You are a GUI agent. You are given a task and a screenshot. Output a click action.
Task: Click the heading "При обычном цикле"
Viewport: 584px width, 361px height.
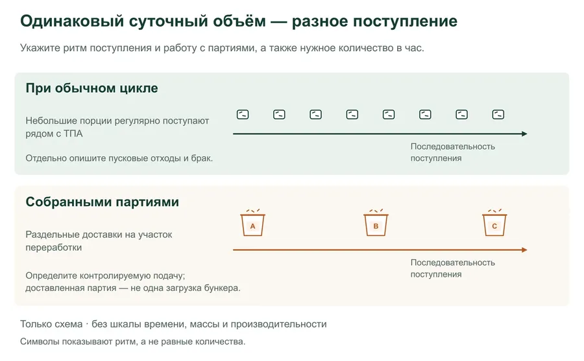tap(91, 88)
